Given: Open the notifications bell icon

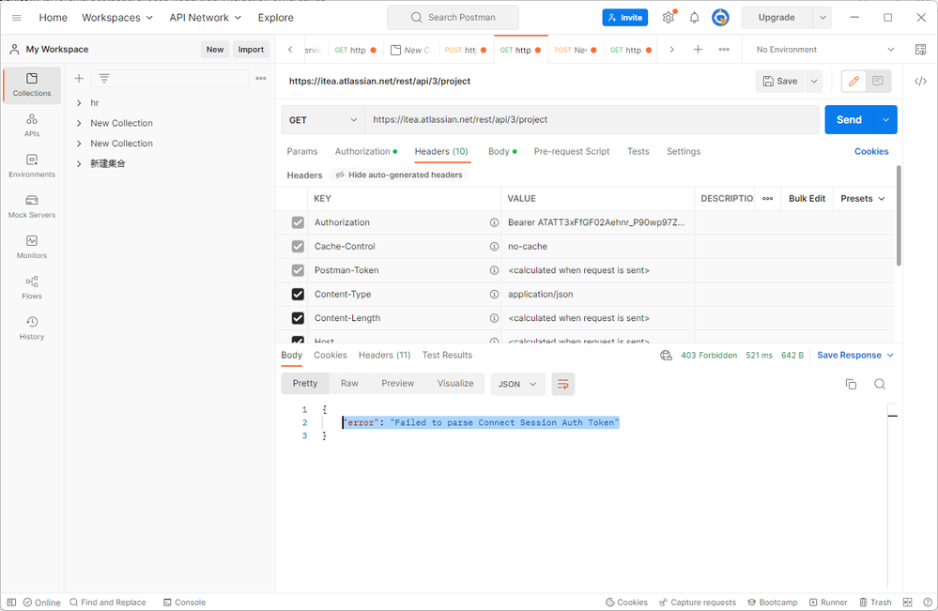Looking at the screenshot, I should pyautogui.click(x=694, y=18).
